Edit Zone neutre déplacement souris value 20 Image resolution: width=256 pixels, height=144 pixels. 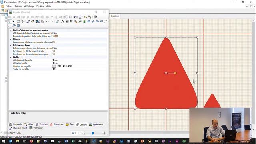tap(54, 42)
